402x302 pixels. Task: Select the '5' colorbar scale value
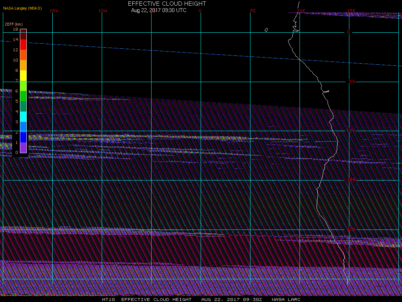coord(17,101)
